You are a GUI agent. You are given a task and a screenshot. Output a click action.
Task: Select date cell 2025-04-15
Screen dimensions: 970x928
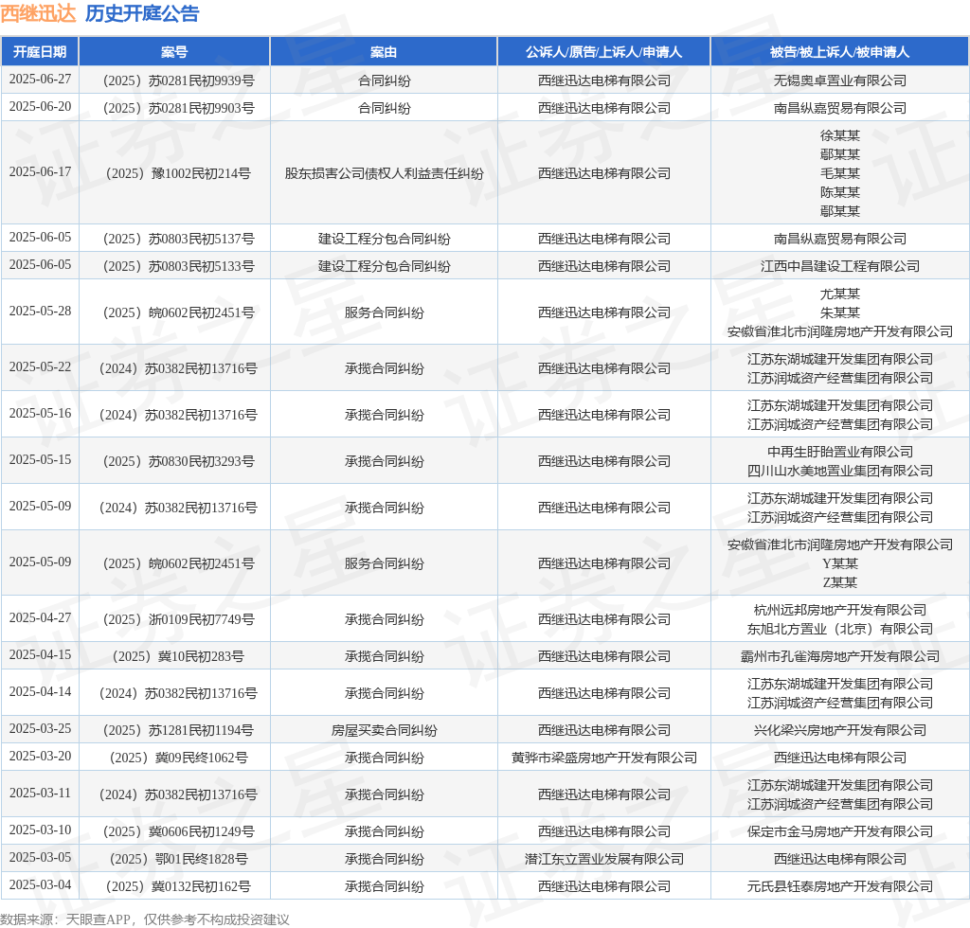40,654
